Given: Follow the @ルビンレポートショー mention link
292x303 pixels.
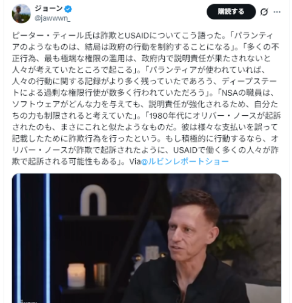Looking at the screenshot, I should tap(185, 161).
